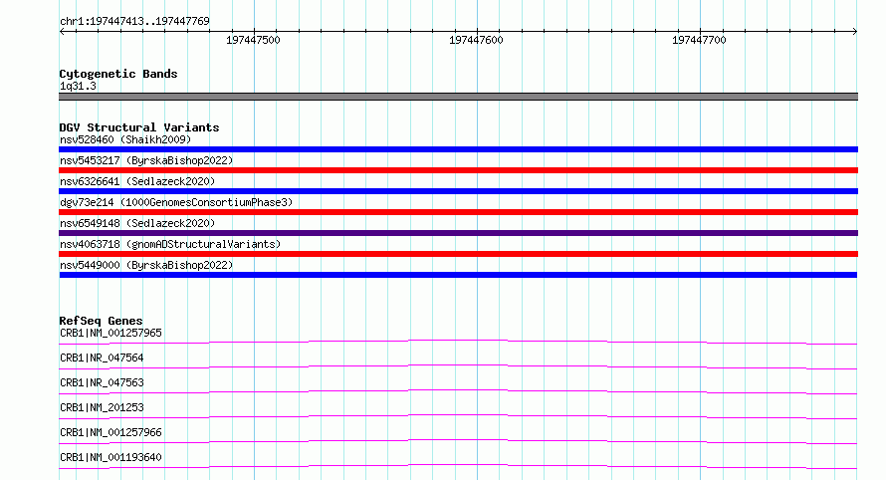Click the nsv4063718 (gnomADStructuralVariants) label
Screen dimensions: 886x480
click(x=170, y=244)
